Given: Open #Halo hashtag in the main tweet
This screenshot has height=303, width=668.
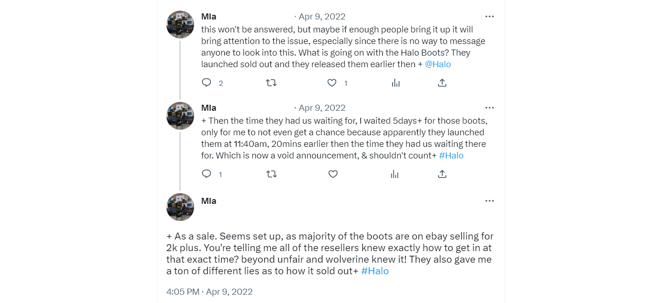Looking at the screenshot, I should (x=375, y=271).
